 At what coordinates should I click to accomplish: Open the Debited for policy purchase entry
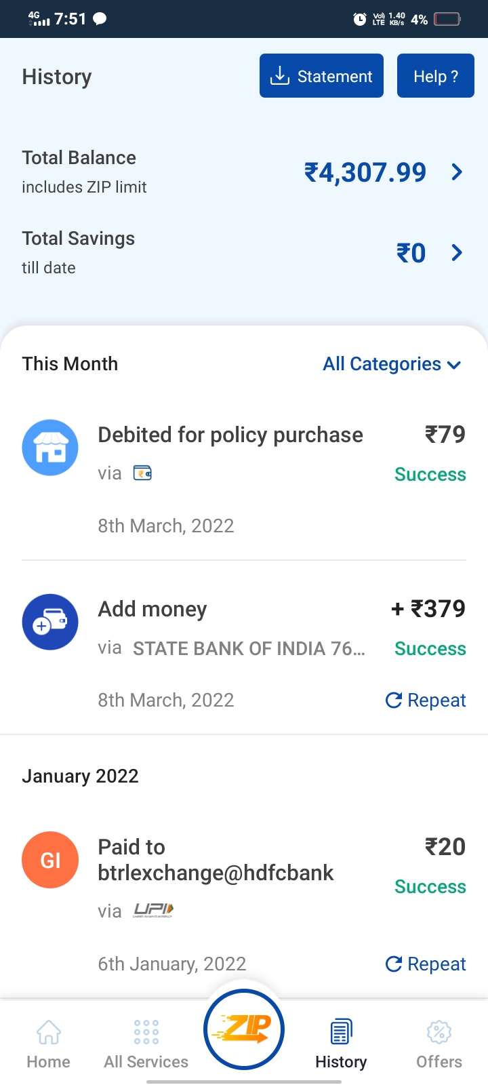point(230,435)
